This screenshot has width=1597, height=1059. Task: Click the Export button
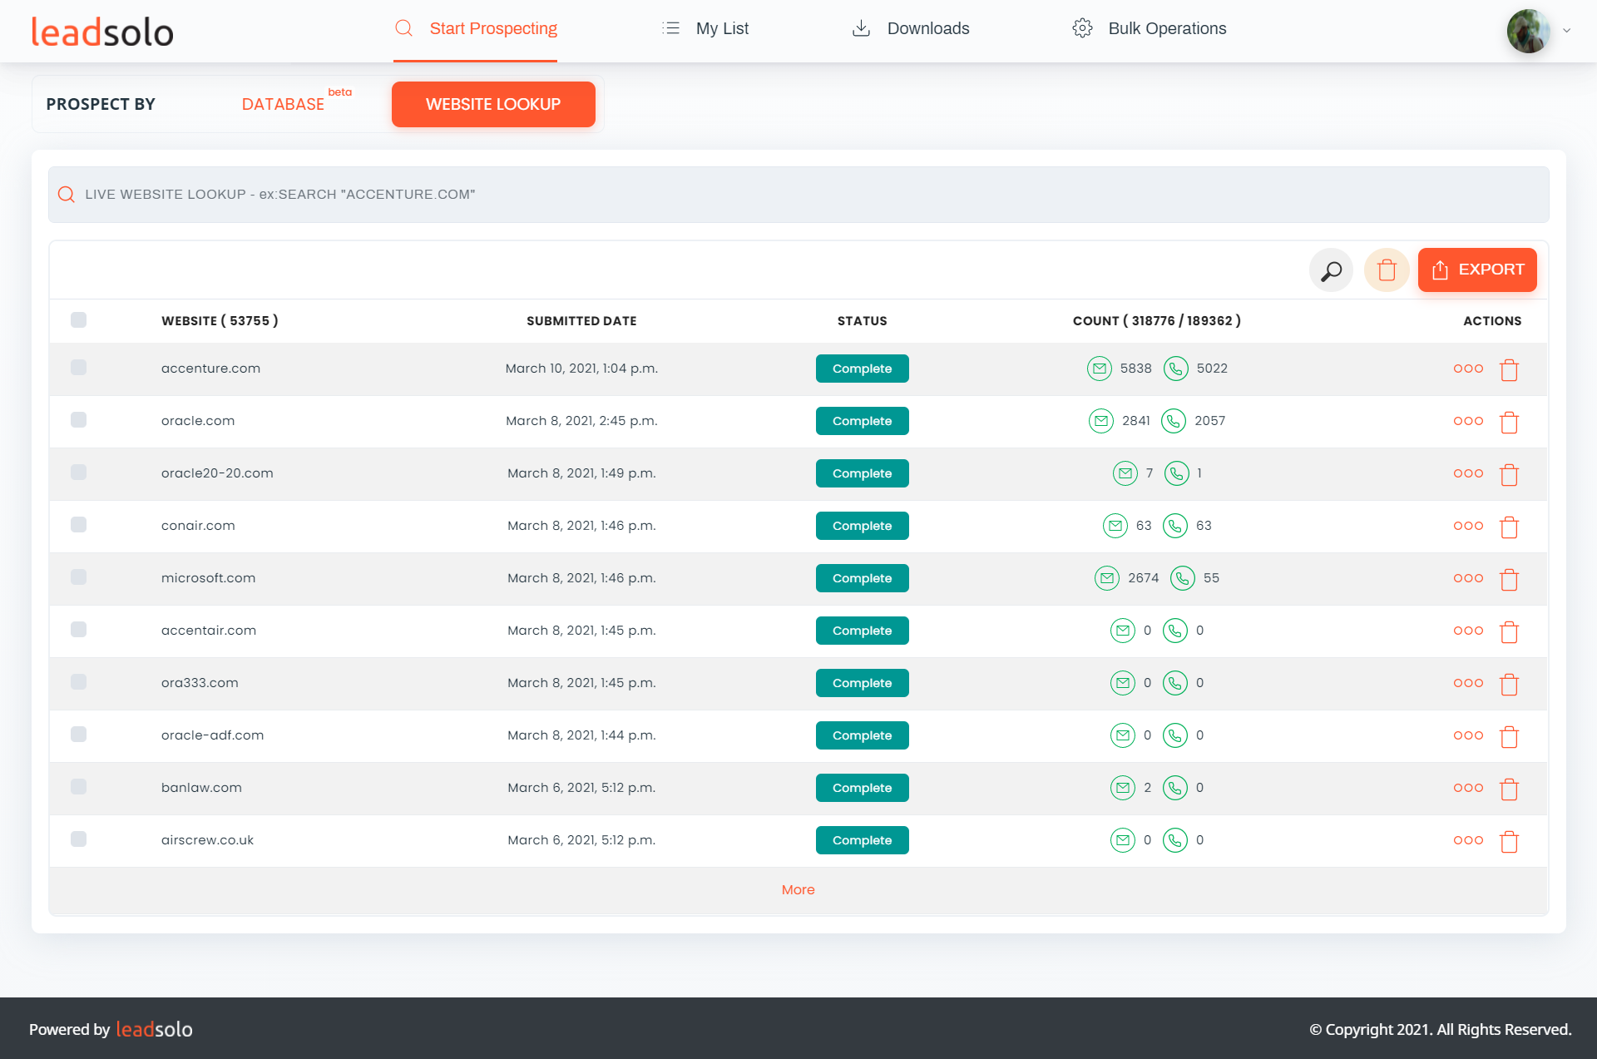1477,270
